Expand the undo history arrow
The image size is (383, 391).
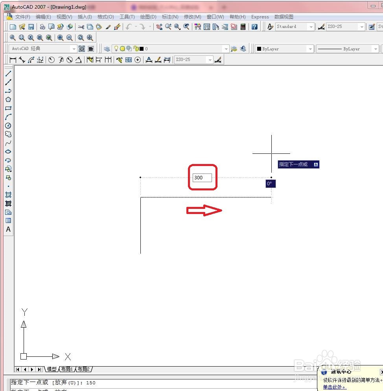(136, 26)
